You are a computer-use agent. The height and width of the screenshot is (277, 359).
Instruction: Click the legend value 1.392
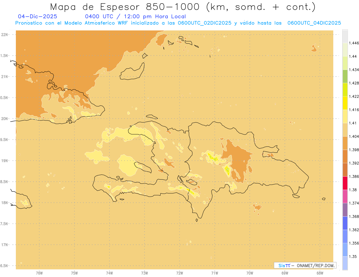click(x=354, y=163)
